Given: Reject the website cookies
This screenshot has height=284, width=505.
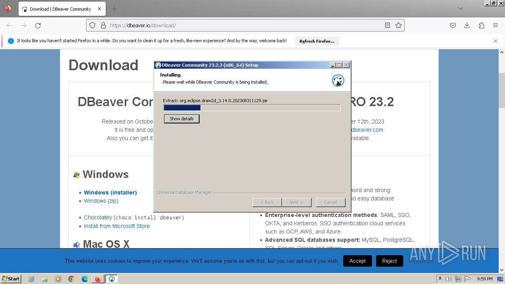Looking at the screenshot, I should point(389,261).
